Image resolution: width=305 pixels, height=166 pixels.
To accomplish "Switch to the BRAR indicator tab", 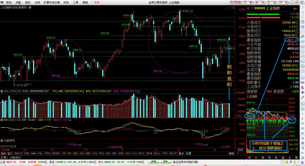I will pos(56,153).
